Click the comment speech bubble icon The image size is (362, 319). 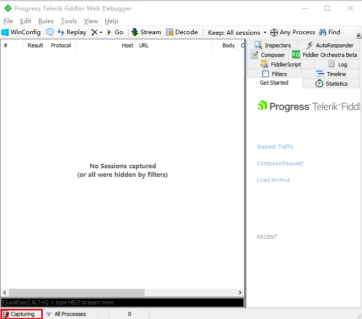(x=50, y=32)
